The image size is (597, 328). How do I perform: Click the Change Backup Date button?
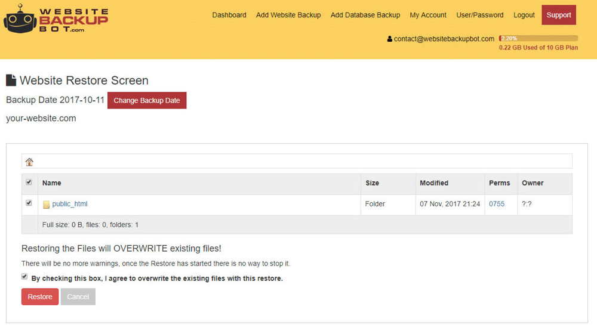point(147,100)
